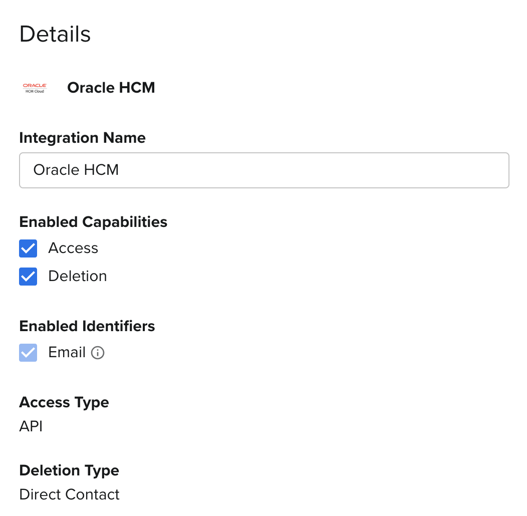The height and width of the screenshot is (516, 527).
Task: Select the Deletion label text
Action: (x=78, y=277)
